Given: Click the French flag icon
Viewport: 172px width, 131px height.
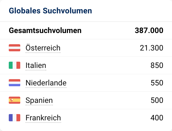Looking at the screenshot, I should [x=15, y=118].
